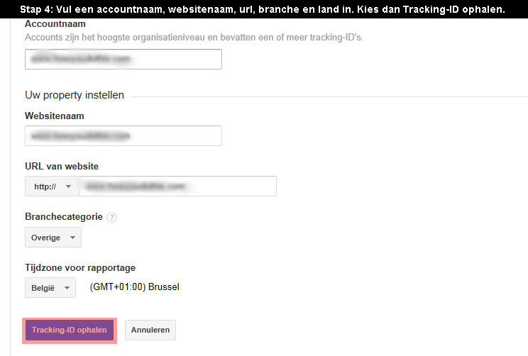Viewport: 528px width, 356px height.
Task: Click the Branchecategorie label text
Action: pos(64,217)
